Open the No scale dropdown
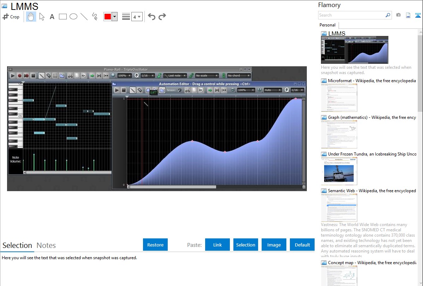 point(207,76)
